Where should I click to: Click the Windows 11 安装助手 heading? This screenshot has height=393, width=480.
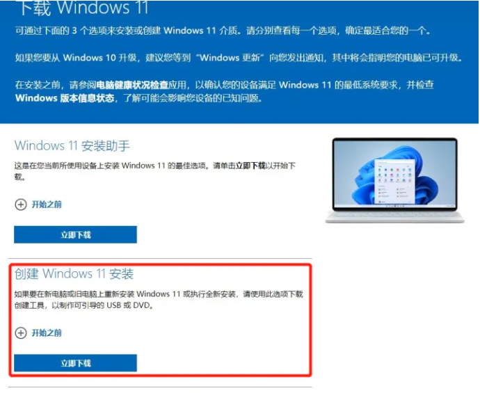[x=72, y=146]
